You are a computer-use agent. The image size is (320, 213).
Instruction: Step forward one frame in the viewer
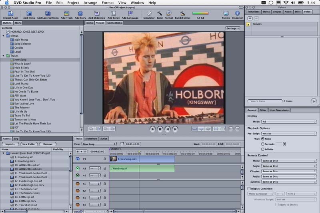pos(175,129)
